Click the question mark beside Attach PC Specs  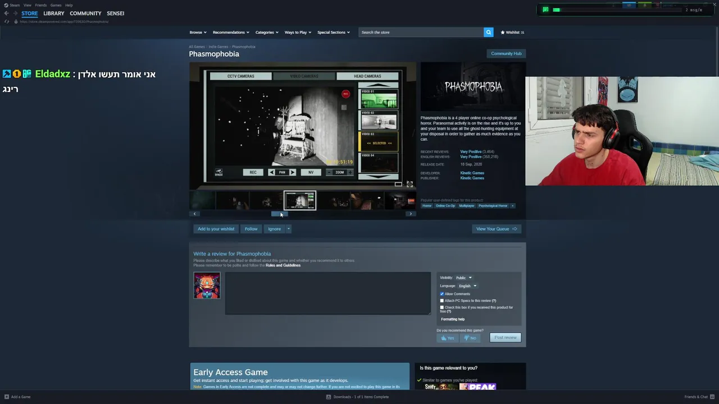coord(494,301)
